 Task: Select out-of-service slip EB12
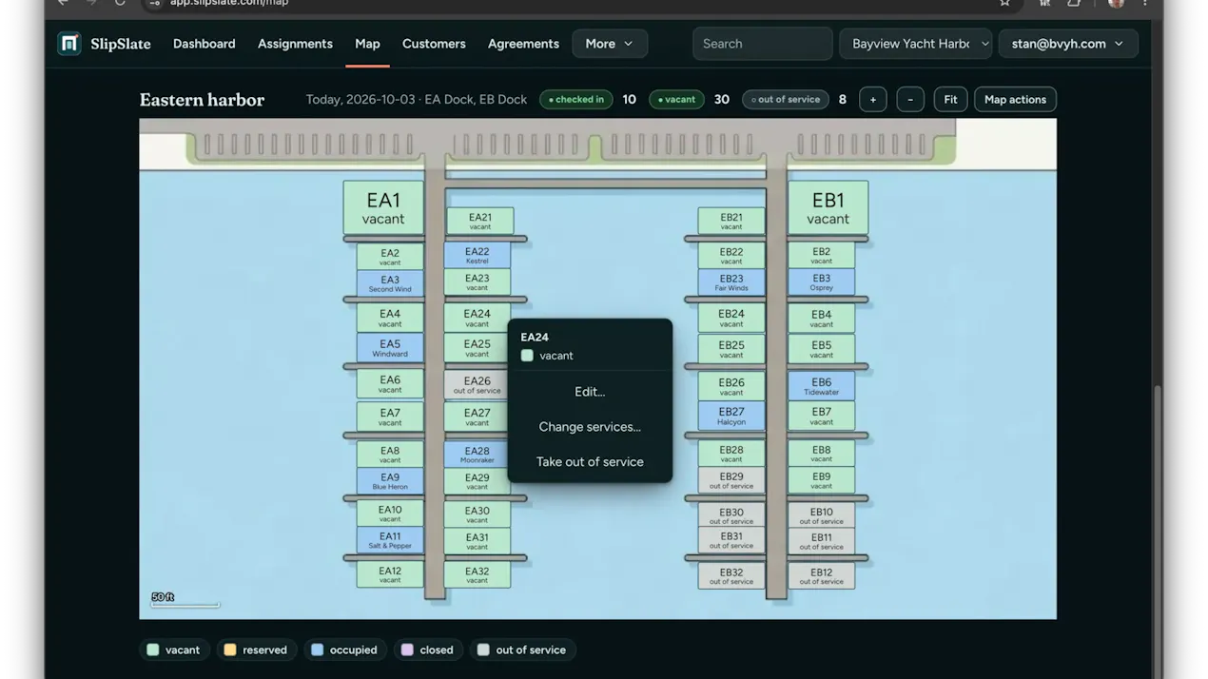tap(822, 576)
